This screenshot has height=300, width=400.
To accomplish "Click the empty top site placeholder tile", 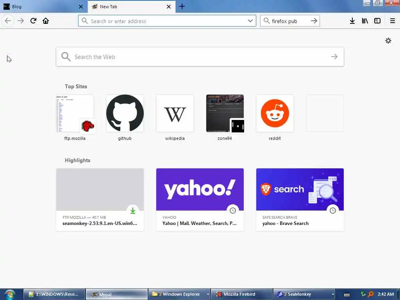I will point(325,113).
